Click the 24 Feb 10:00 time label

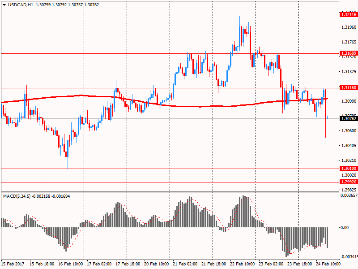point(328,264)
